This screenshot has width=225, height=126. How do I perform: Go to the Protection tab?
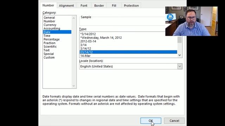pos(131,6)
